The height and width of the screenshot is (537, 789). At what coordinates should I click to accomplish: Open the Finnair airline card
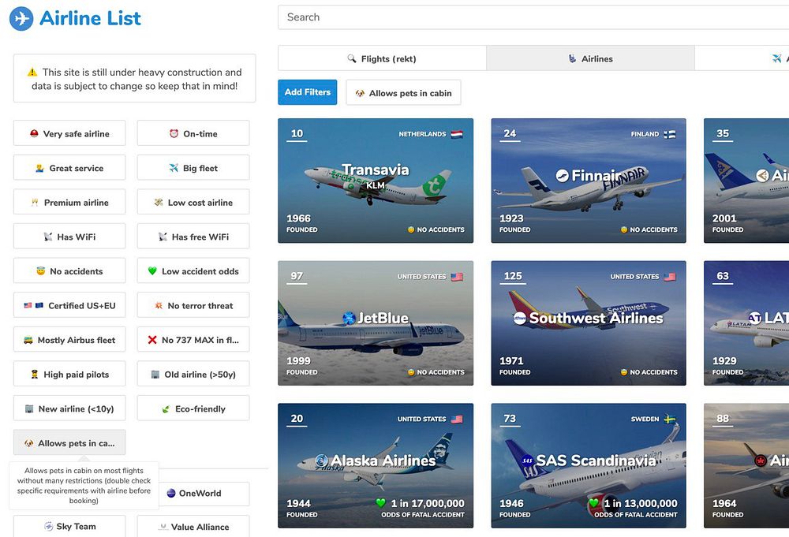[x=589, y=181]
